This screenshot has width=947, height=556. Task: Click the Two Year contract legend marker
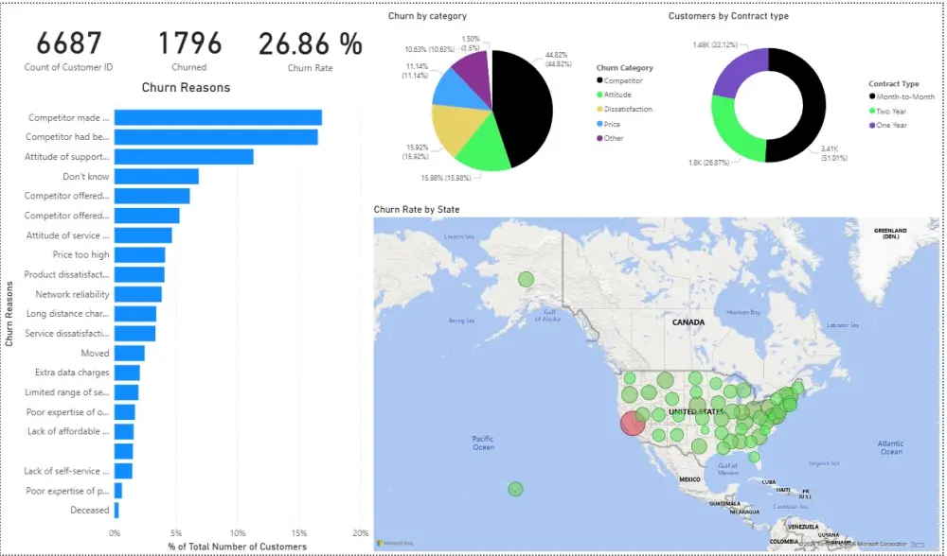click(x=872, y=110)
